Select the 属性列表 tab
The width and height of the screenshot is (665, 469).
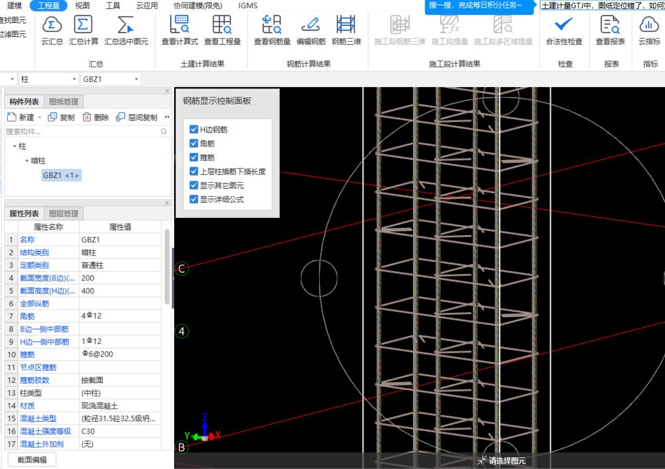pyautogui.click(x=24, y=214)
